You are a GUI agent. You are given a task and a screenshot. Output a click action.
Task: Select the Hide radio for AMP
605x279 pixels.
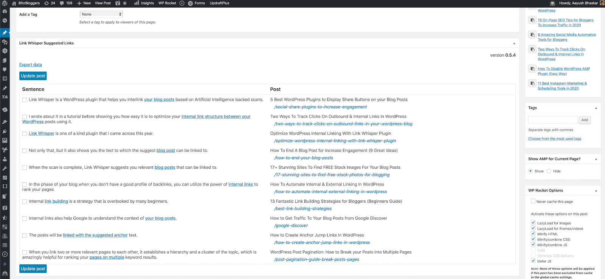pyautogui.click(x=549, y=171)
